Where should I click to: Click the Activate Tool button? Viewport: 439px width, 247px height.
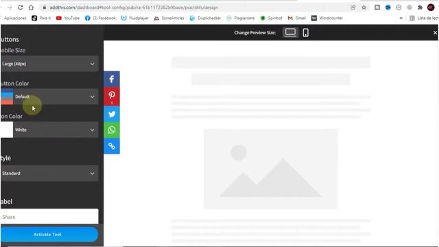point(49,235)
